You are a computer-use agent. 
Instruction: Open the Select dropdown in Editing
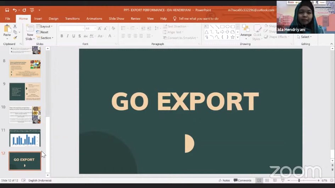[x=304, y=37]
